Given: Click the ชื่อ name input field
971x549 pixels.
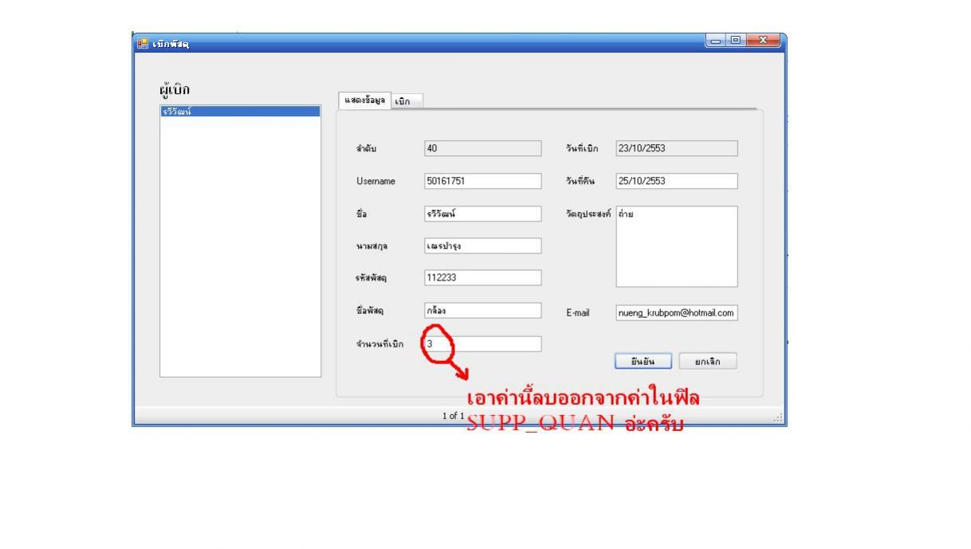Looking at the screenshot, I should pyautogui.click(x=482, y=214).
